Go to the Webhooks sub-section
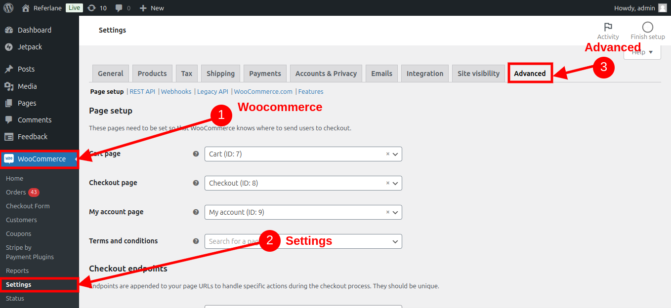The width and height of the screenshot is (671, 308). point(176,91)
